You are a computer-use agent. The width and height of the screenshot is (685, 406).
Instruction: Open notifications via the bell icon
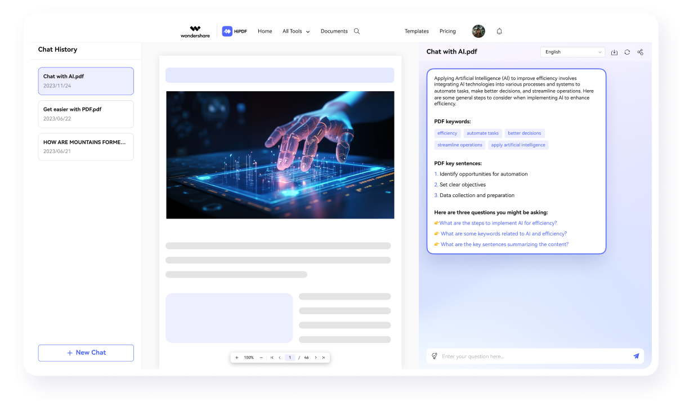[x=499, y=31]
